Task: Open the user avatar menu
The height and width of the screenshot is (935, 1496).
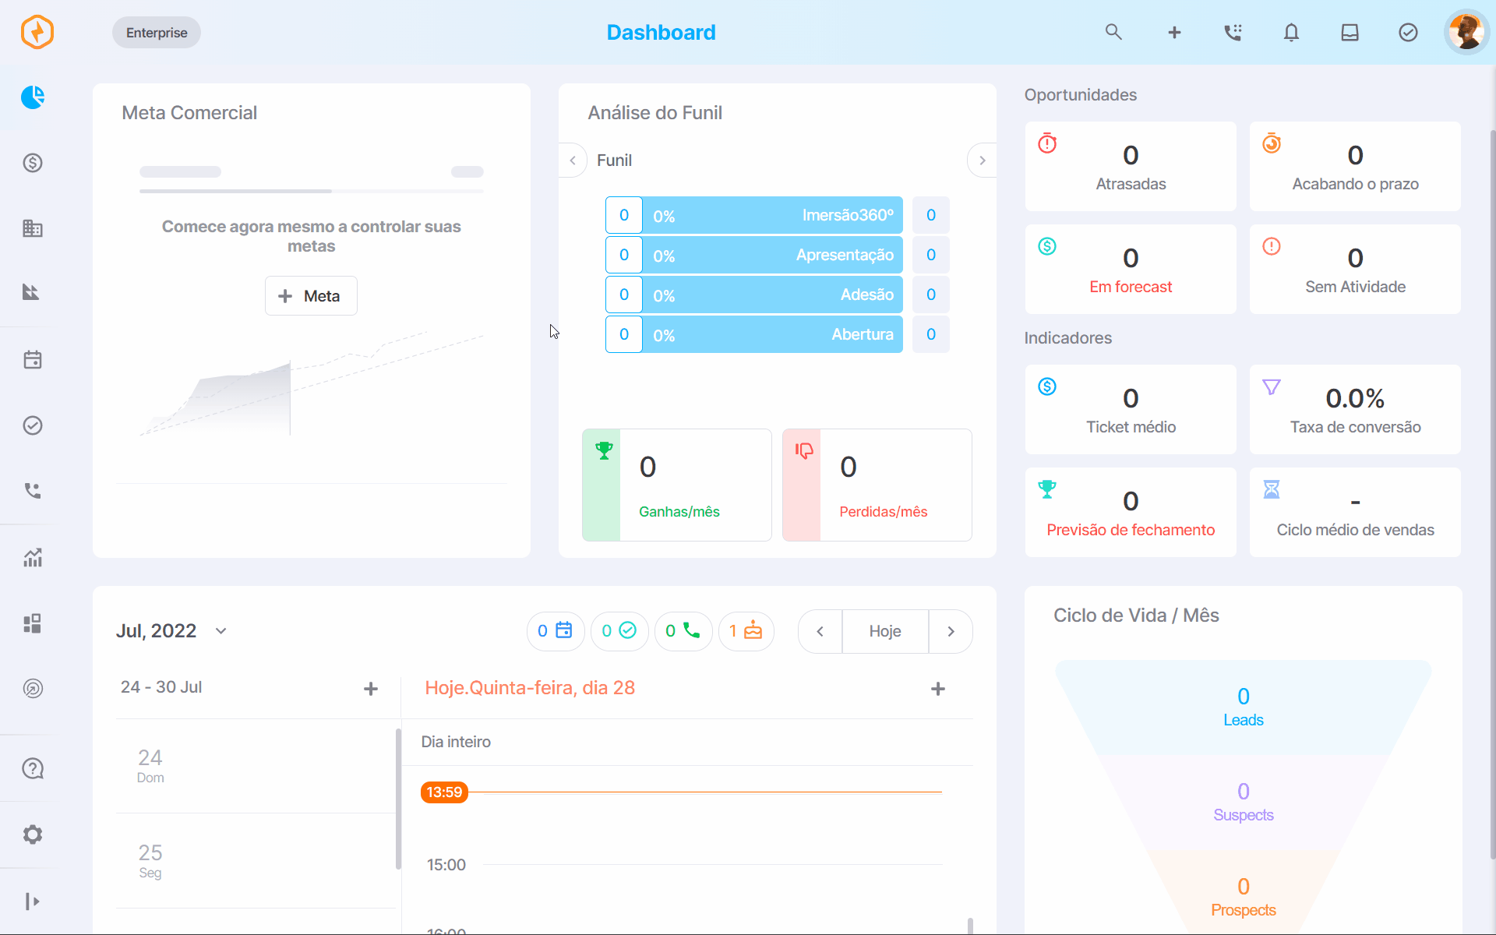Action: (1466, 32)
